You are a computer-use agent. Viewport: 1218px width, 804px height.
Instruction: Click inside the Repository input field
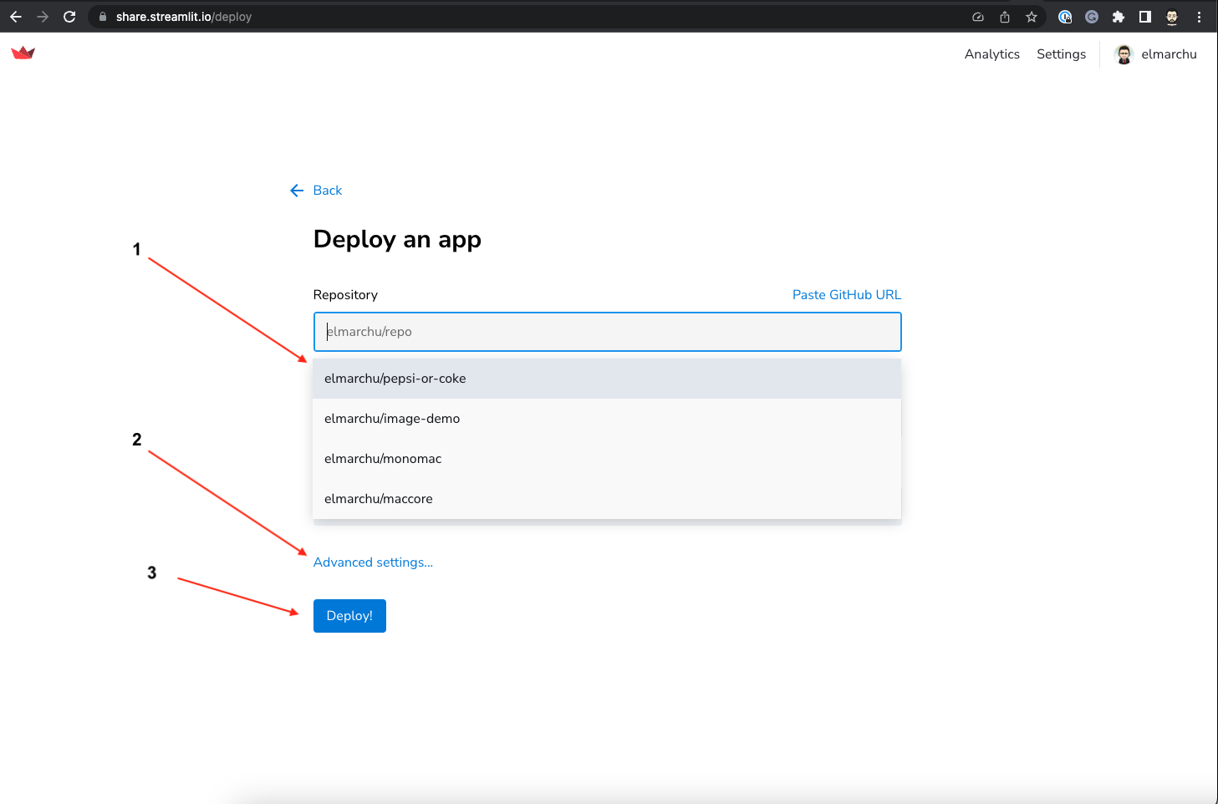tap(607, 332)
